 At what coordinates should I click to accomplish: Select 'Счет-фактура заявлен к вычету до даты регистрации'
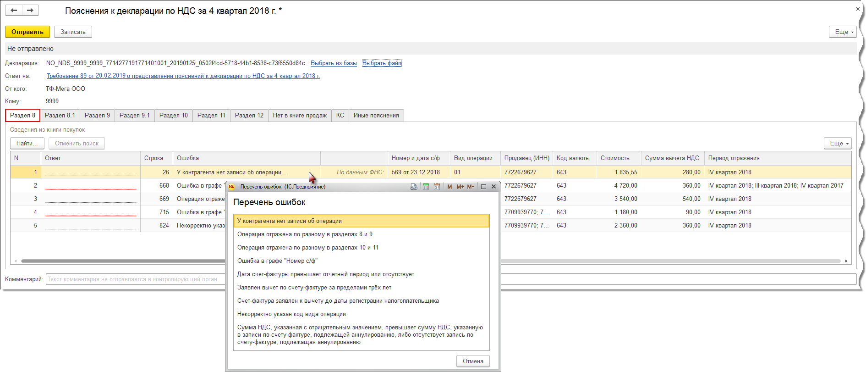click(362, 300)
